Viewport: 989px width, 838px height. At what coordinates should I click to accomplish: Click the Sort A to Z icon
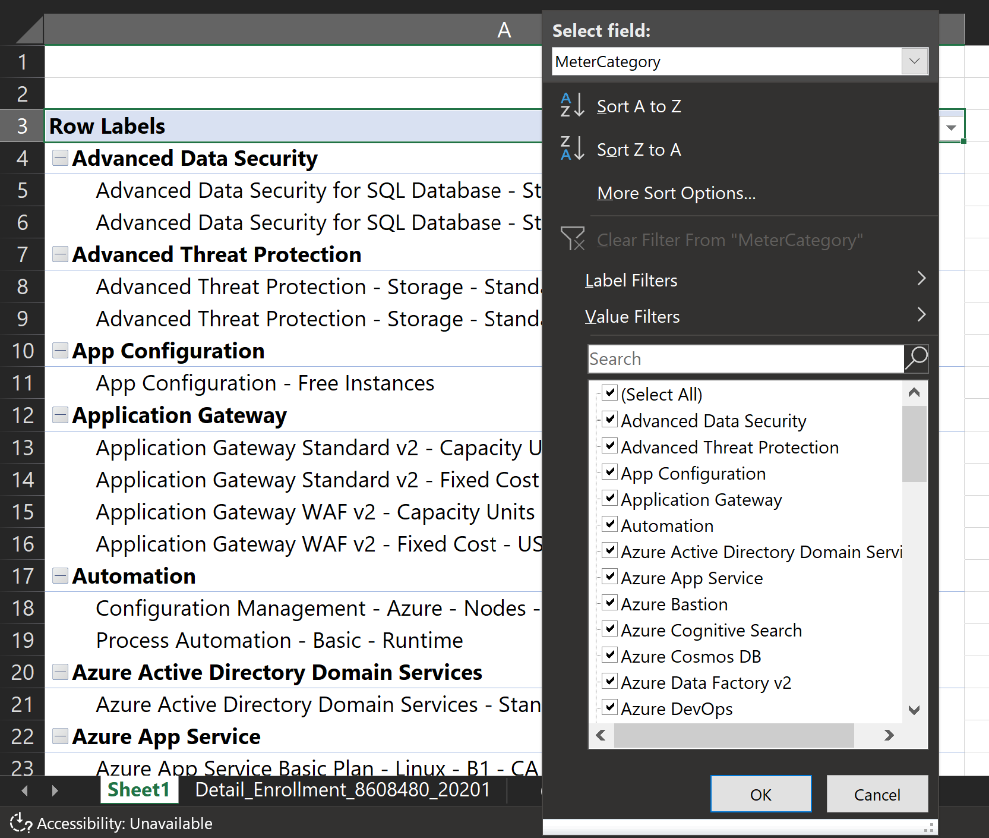[572, 106]
